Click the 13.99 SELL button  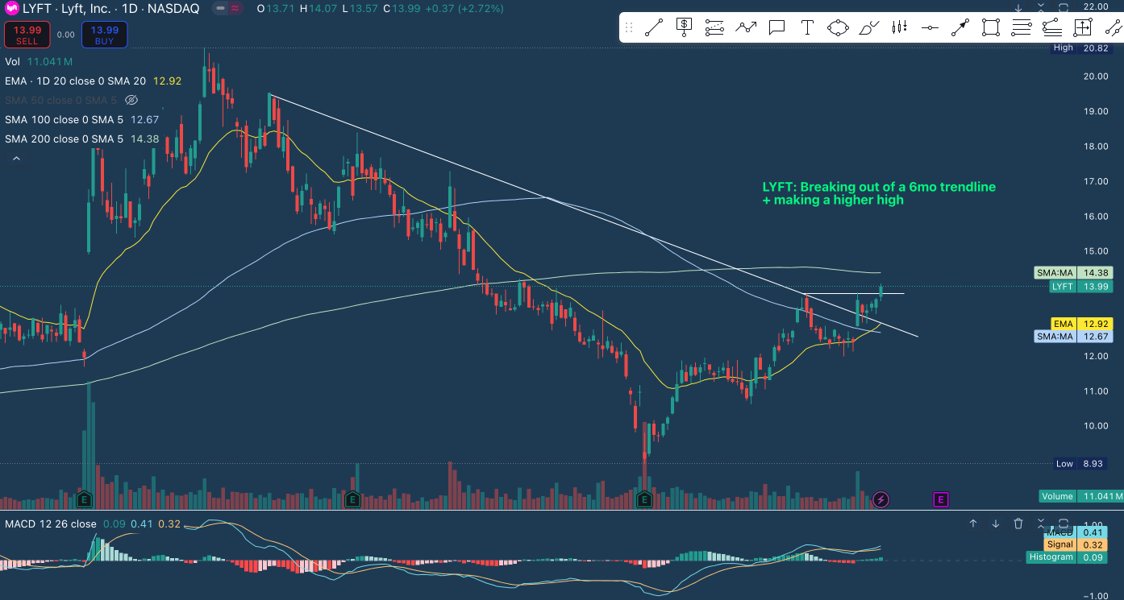click(27, 35)
